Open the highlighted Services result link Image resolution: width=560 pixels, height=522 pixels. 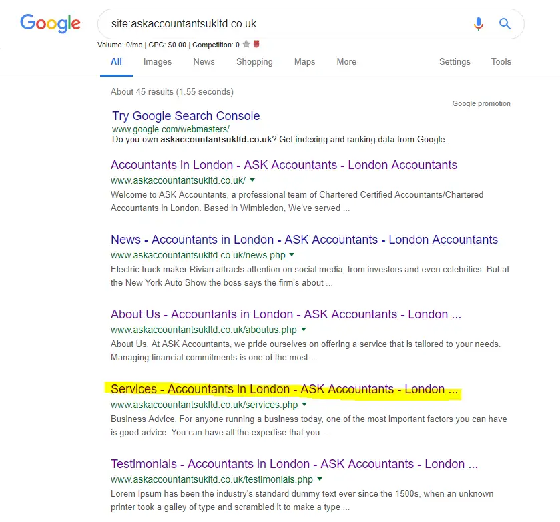pos(284,389)
